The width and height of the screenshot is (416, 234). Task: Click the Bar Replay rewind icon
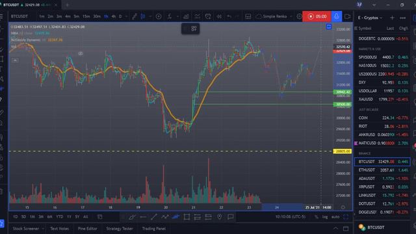219,16
